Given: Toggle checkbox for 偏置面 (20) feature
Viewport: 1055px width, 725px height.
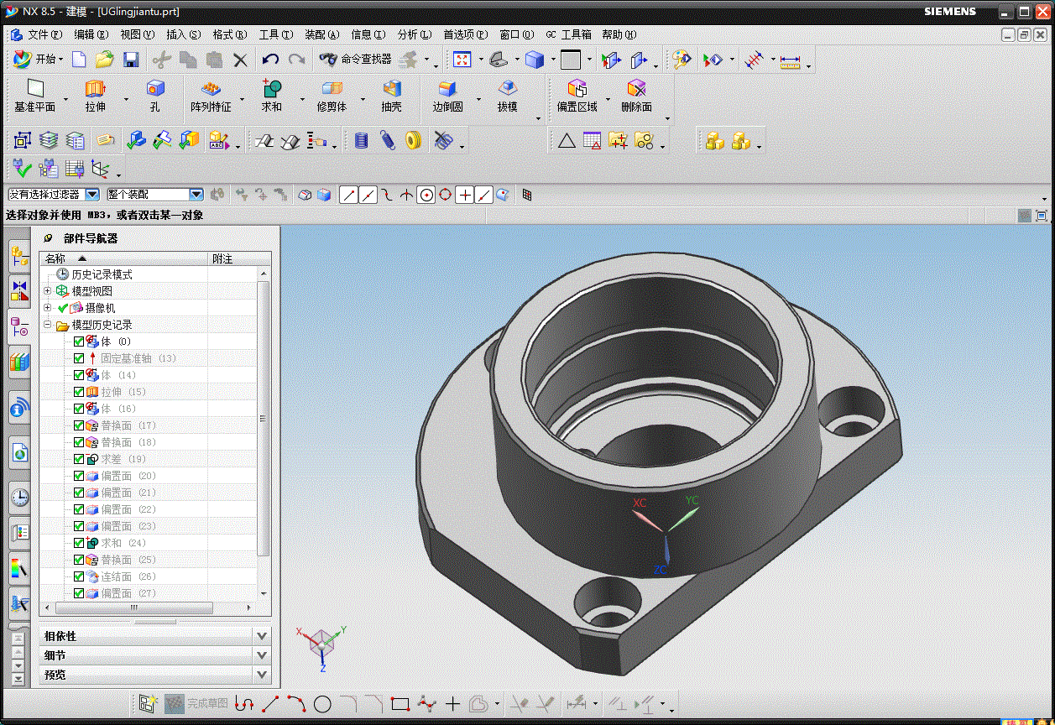Looking at the screenshot, I should tap(79, 476).
